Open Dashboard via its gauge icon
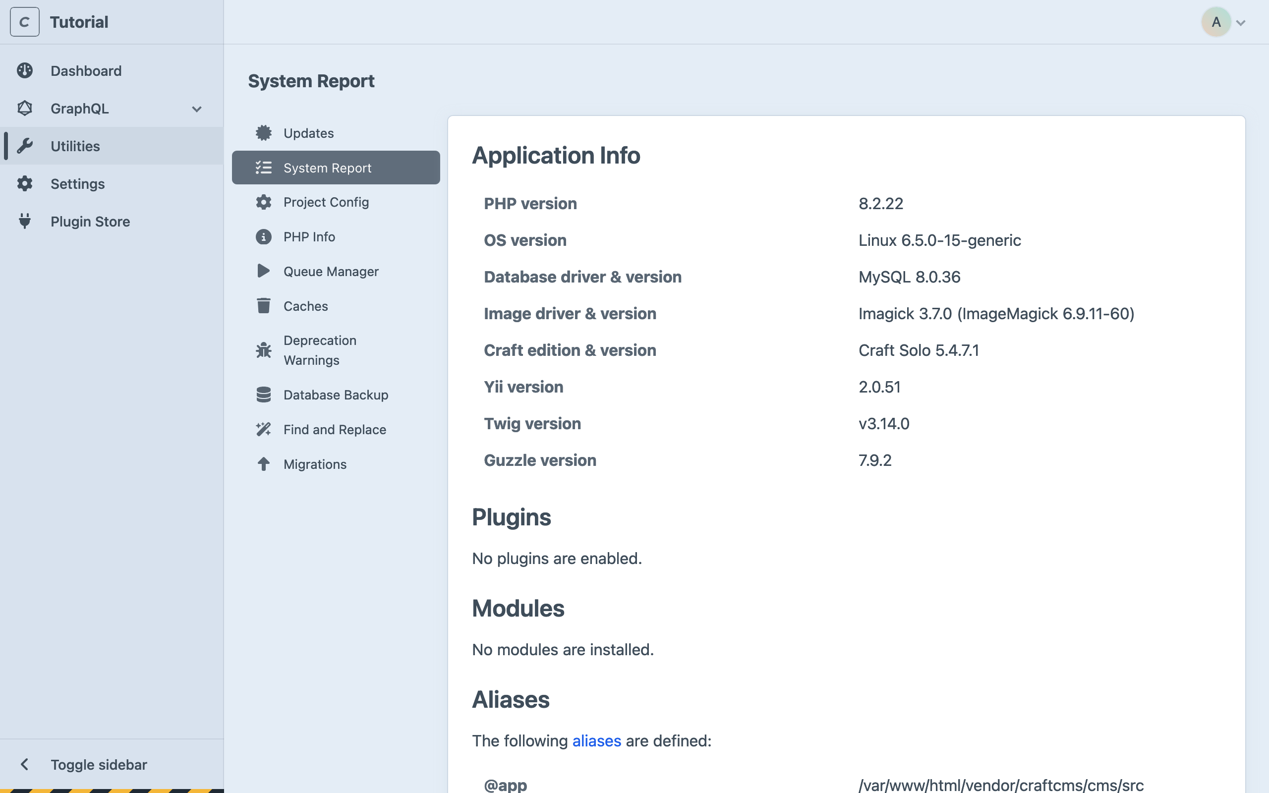This screenshot has width=1269, height=793. (x=25, y=70)
